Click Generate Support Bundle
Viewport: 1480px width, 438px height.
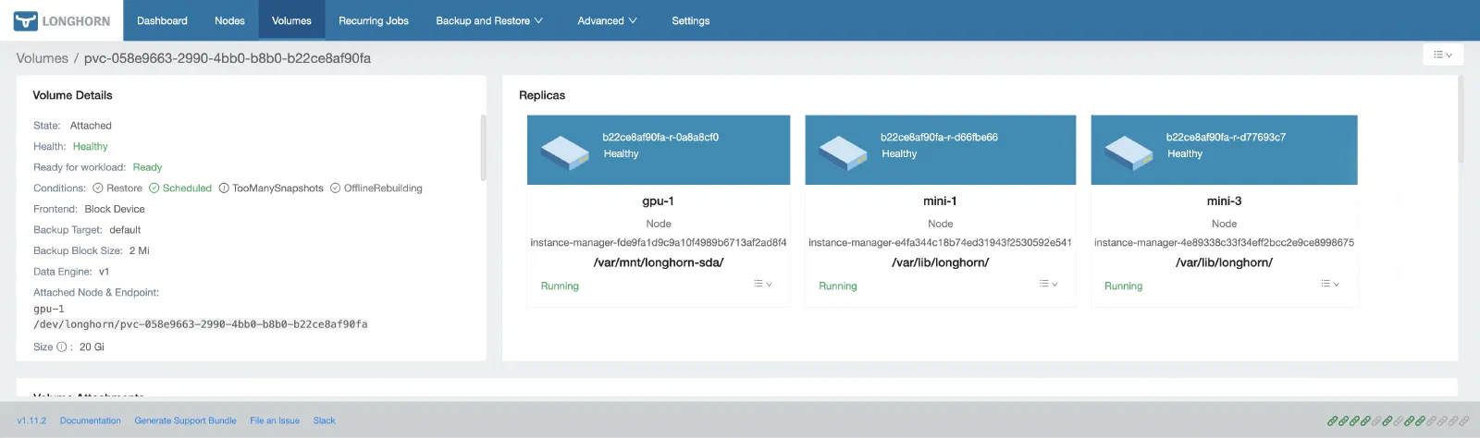[x=185, y=420]
